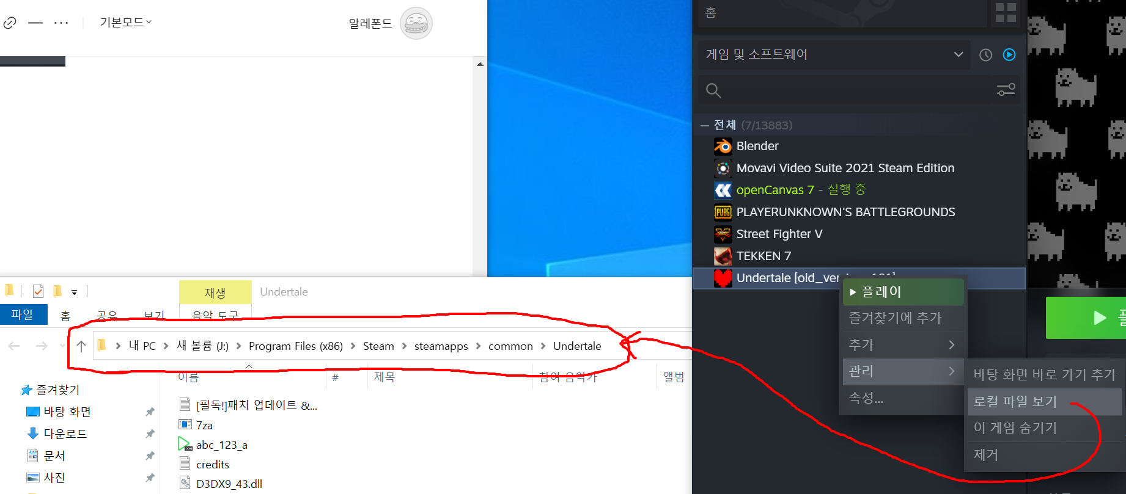Screen dimensions: 1126x494
Task: Click Program Files (x86) in the address path
Action: 296,346
